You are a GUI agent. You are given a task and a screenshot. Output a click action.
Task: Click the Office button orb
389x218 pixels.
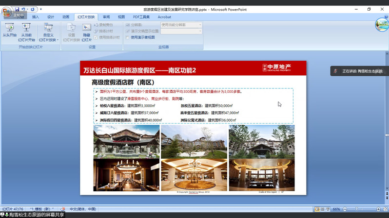(6, 12)
